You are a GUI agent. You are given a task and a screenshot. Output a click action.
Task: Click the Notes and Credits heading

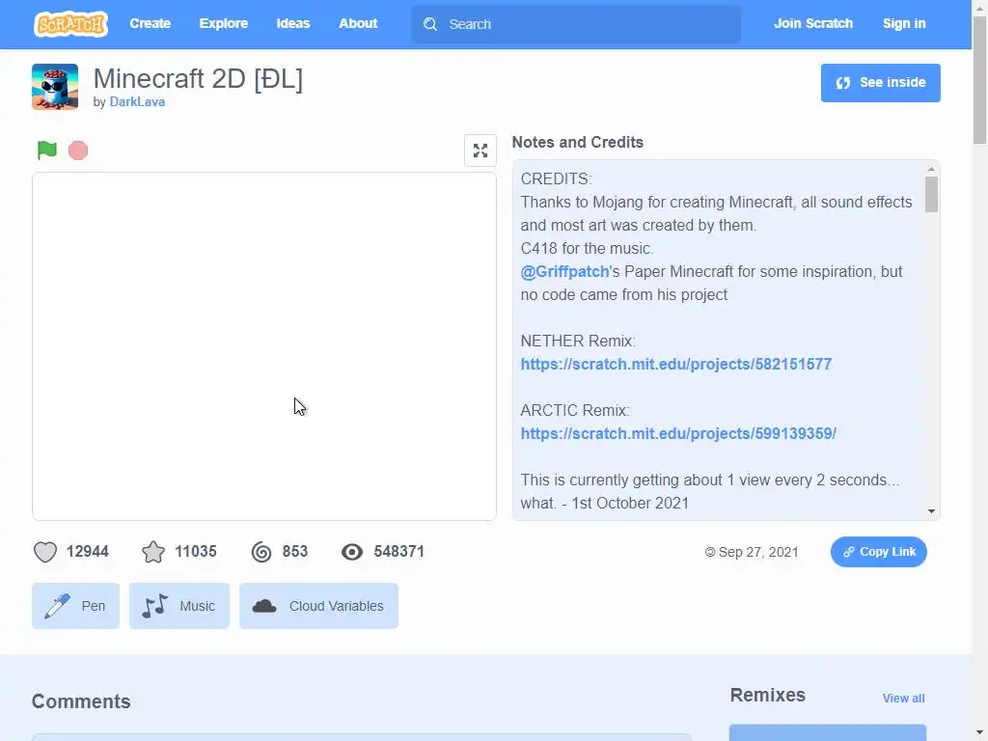[577, 143]
